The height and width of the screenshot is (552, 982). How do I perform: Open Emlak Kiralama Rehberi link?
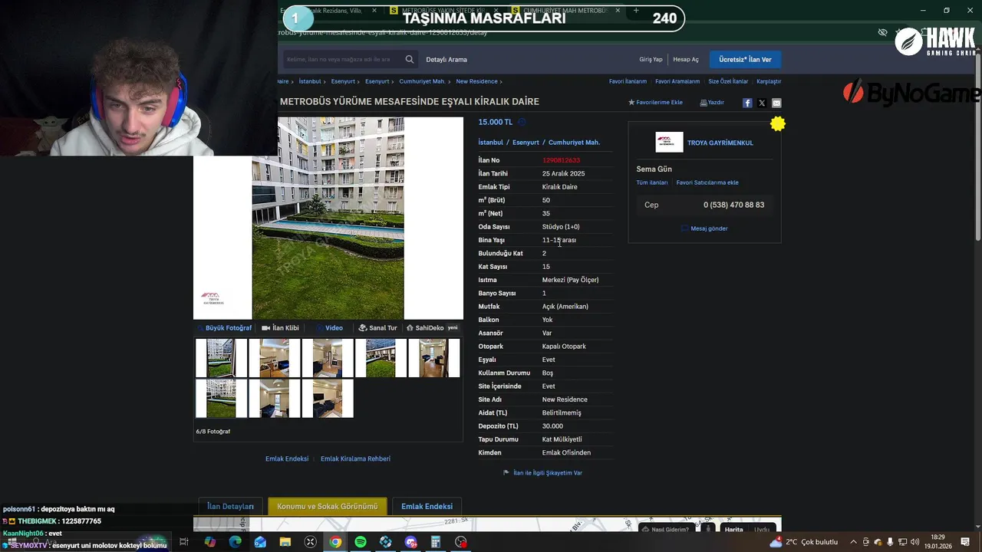click(x=355, y=458)
